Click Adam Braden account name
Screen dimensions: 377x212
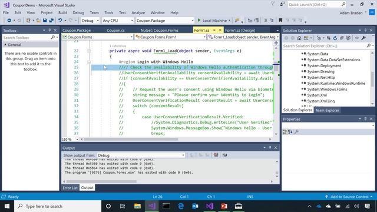click(351, 13)
